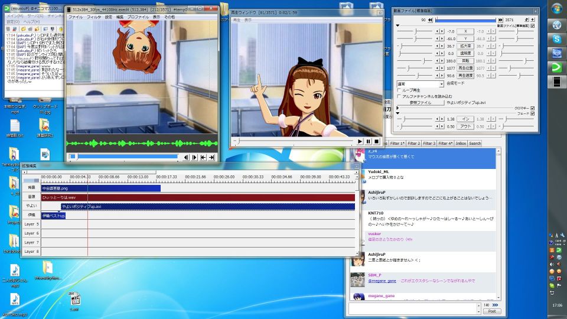Click the playback window seek slider
Screen dimensions: 567x319
pyautogui.click(x=294, y=141)
